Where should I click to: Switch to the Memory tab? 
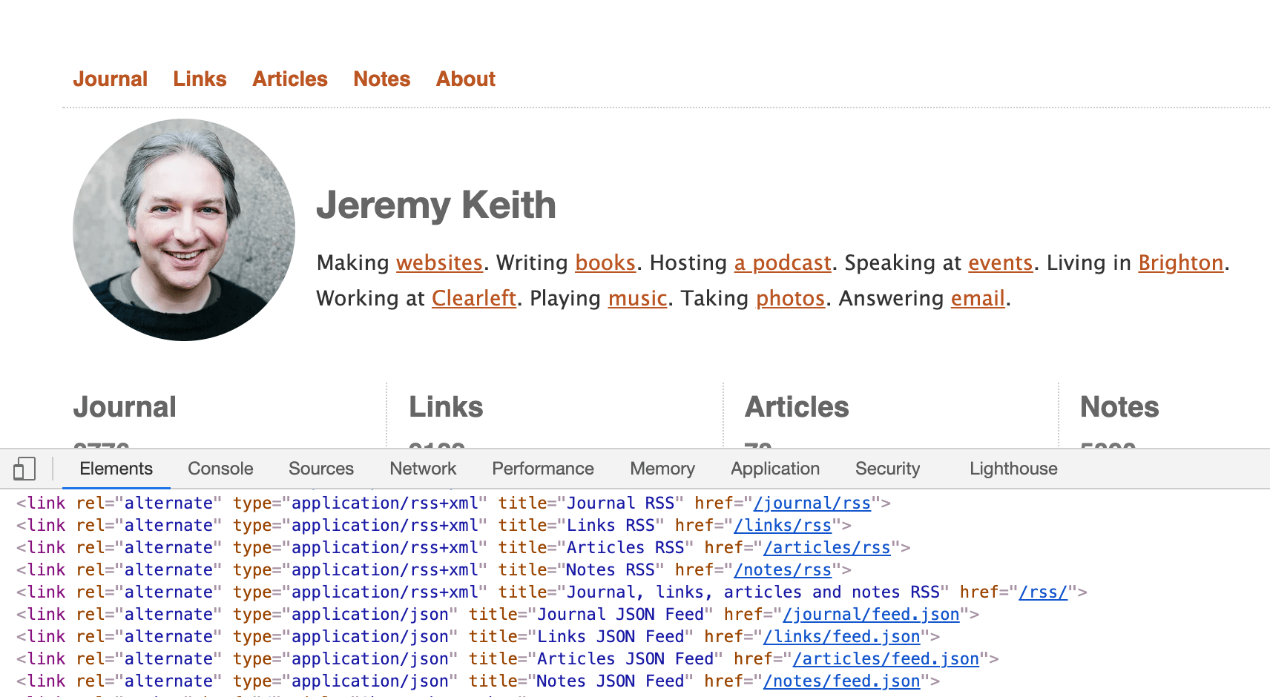click(x=662, y=469)
